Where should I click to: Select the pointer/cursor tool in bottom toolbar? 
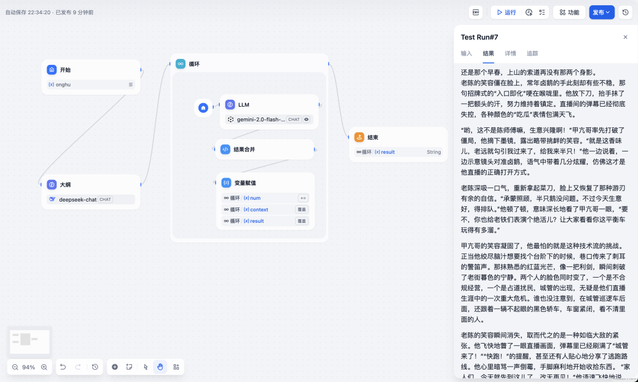click(145, 367)
